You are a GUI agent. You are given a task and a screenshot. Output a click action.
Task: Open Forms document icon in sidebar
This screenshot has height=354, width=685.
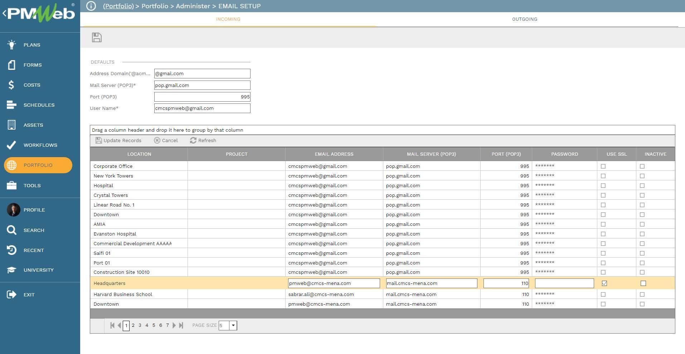[x=11, y=65]
